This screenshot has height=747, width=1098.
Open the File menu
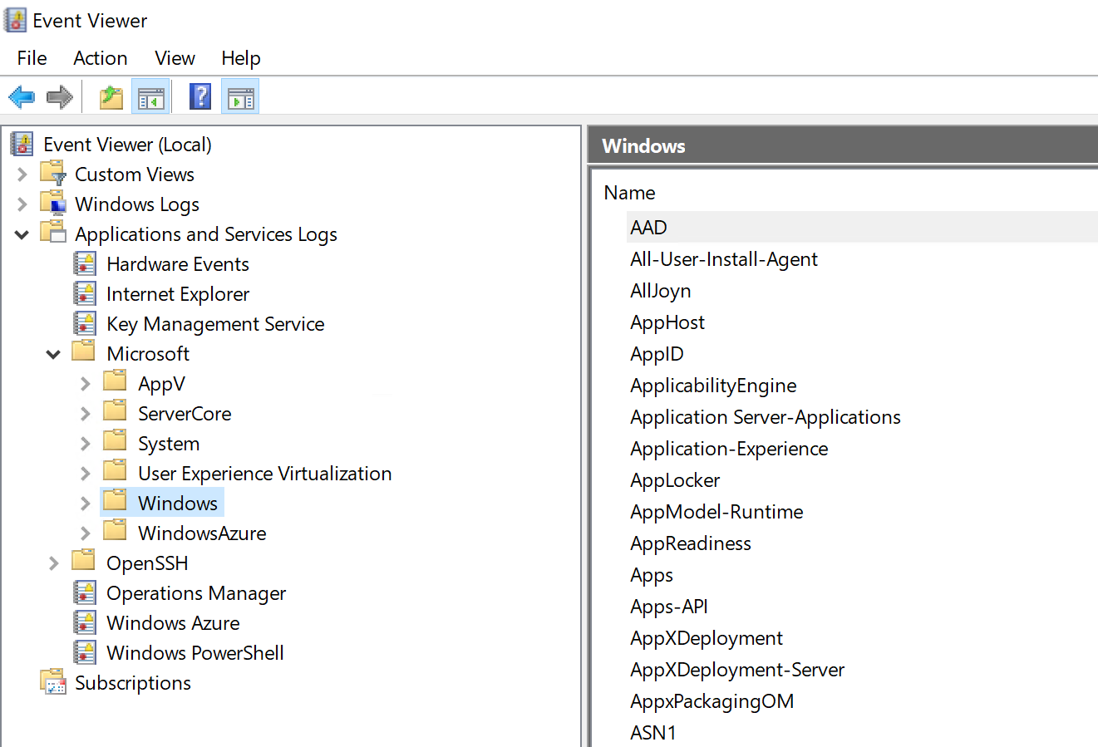32,58
